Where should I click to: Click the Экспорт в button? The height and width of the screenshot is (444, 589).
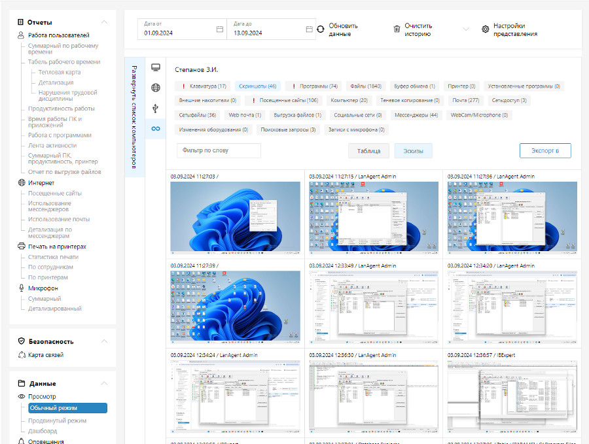(545, 150)
